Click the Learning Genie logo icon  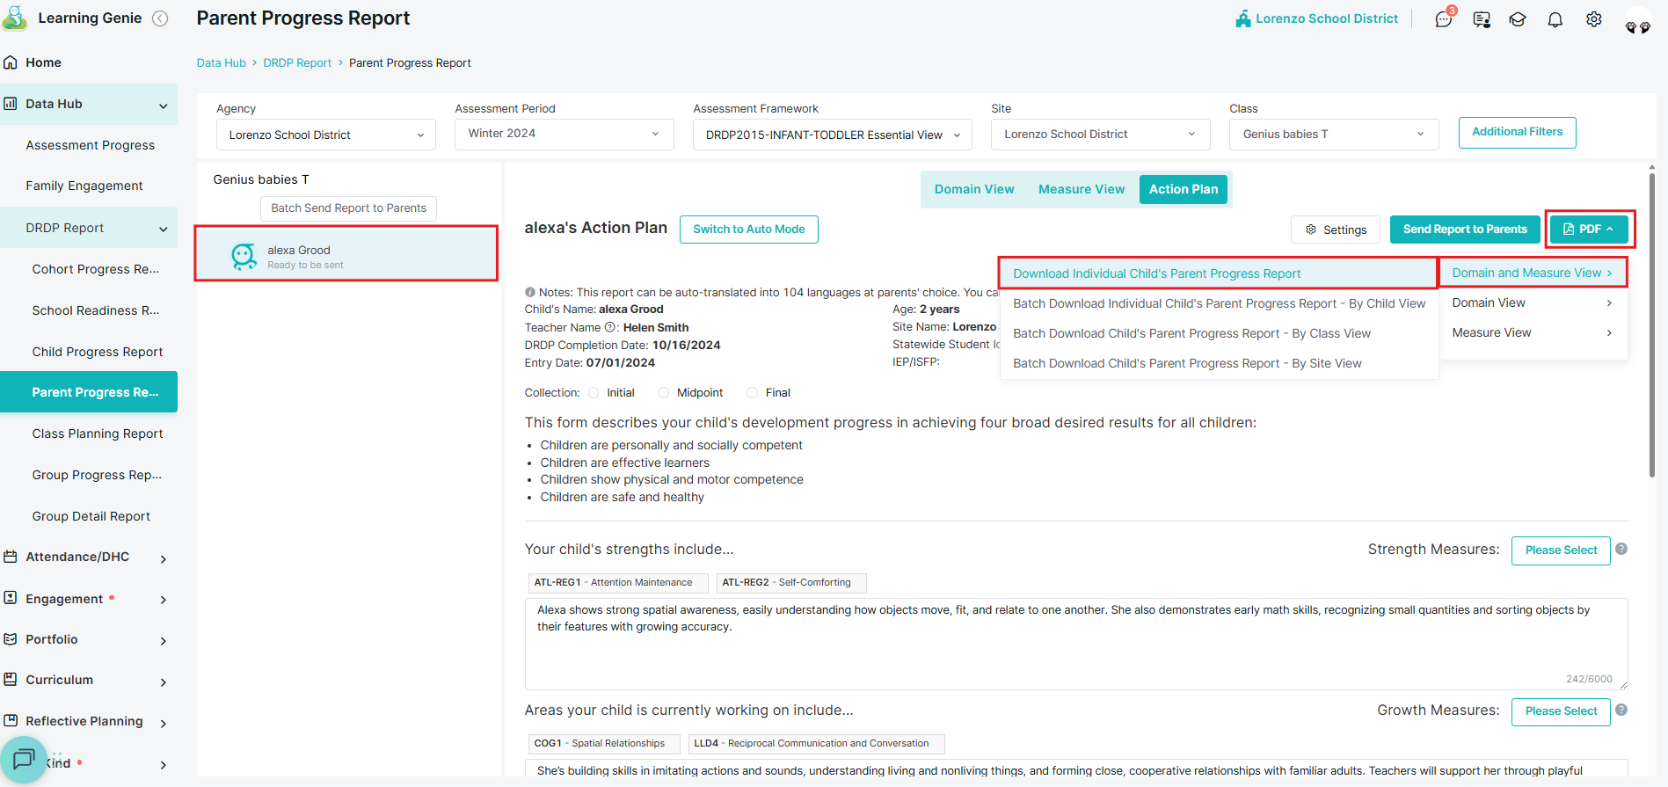(x=15, y=18)
